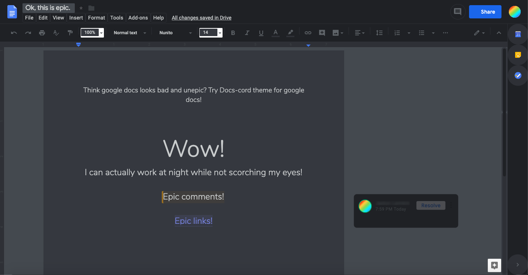This screenshot has height=275, width=528.
Task: Insert a comment via the comment icon
Action: tap(322, 33)
